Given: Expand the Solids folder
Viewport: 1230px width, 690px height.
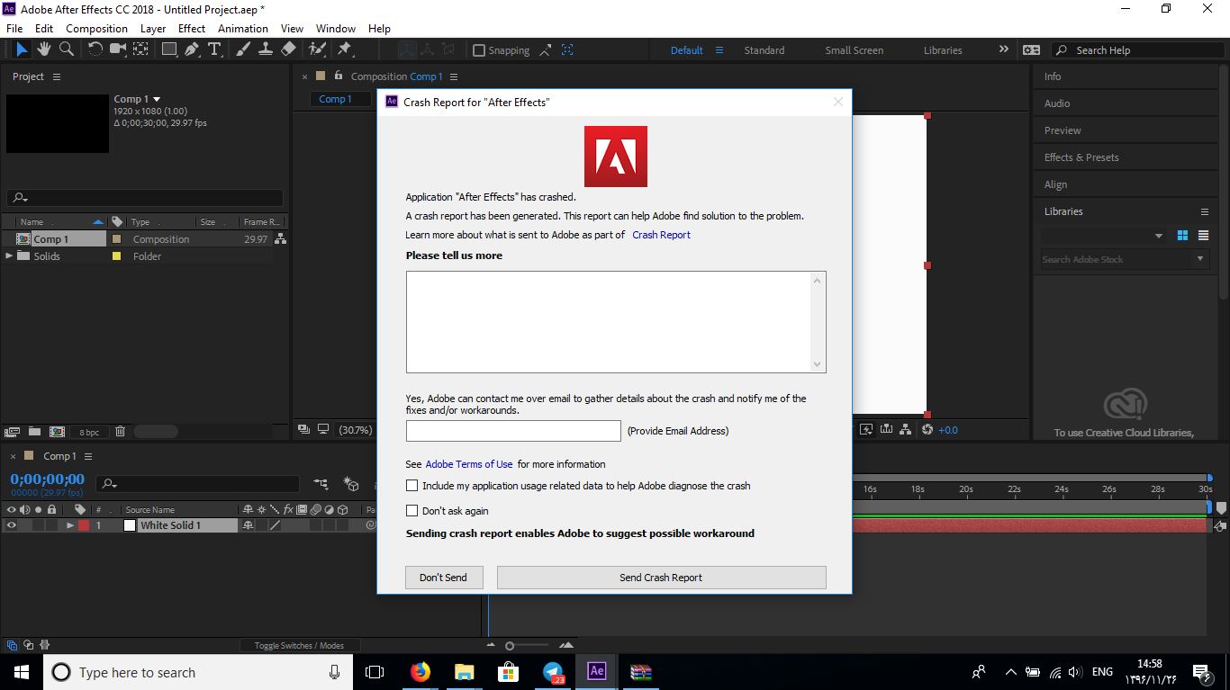Looking at the screenshot, I should 10,256.
